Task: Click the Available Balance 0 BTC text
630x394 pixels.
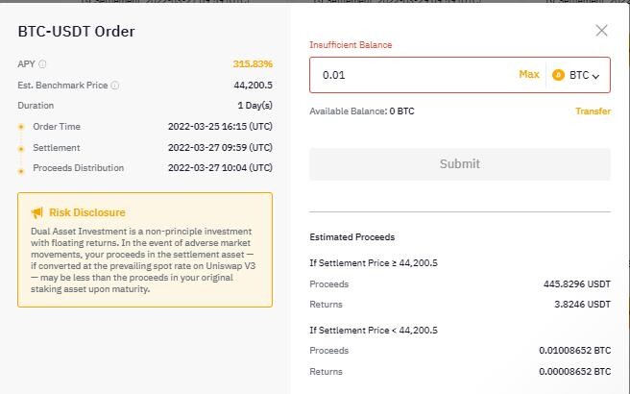Action: click(x=362, y=111)
